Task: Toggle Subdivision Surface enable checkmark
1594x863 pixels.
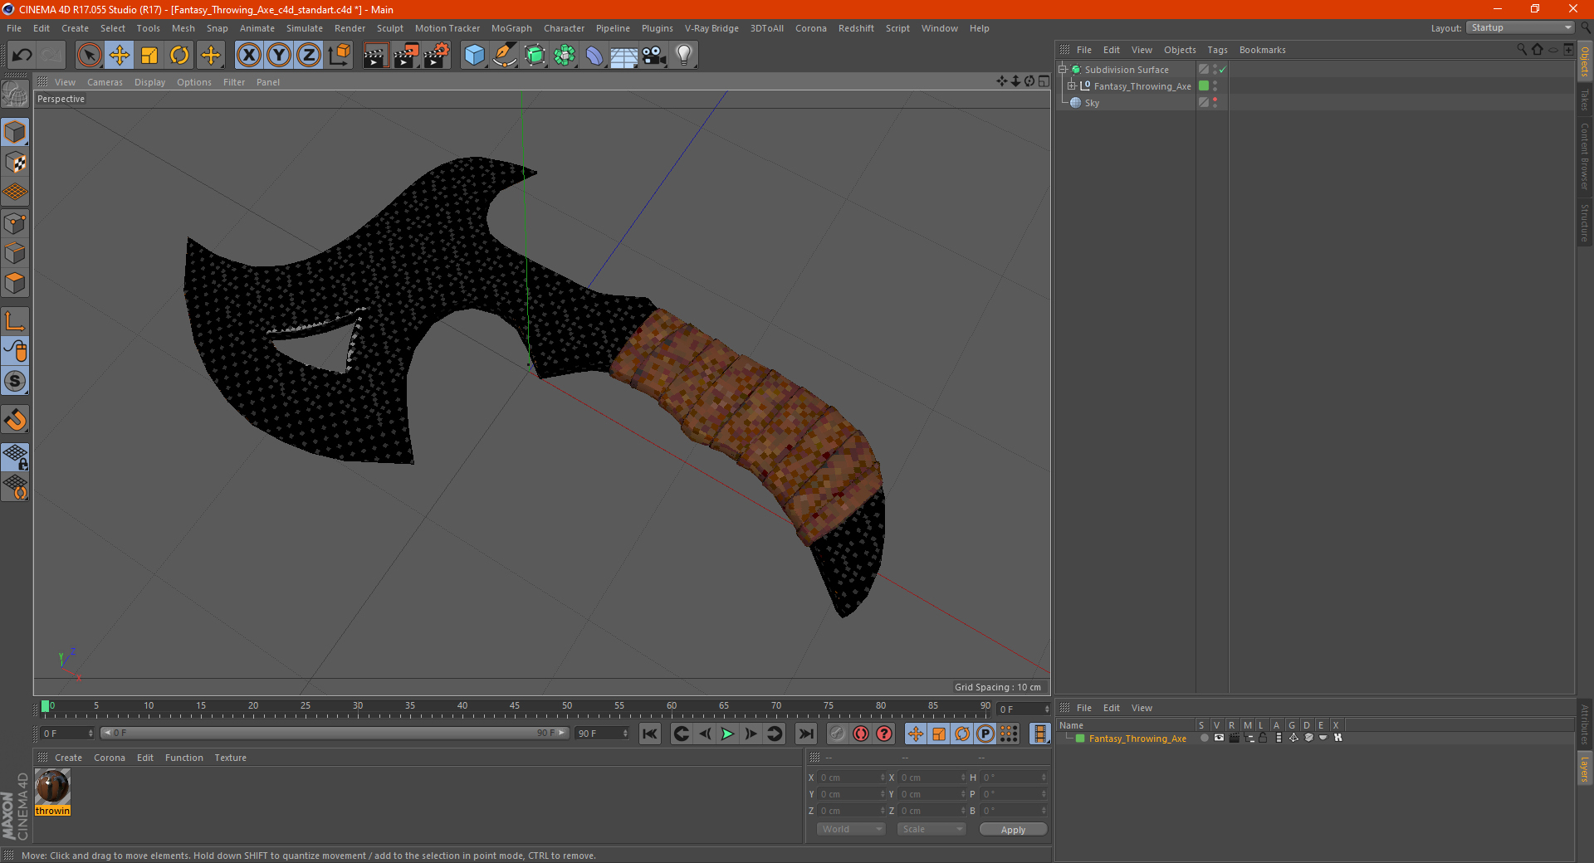Action: [x=1223, y=70]
